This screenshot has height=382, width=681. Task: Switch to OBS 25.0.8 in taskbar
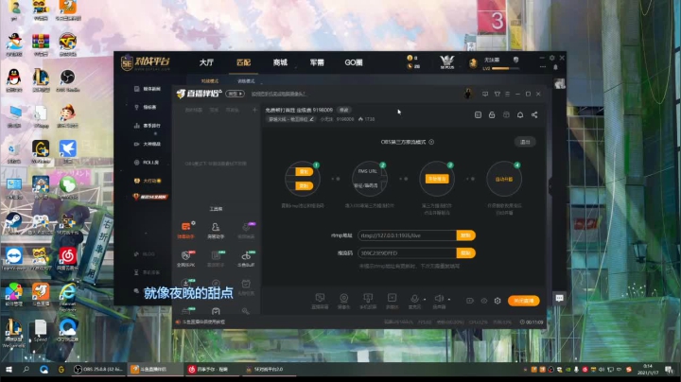pos(99,369)
